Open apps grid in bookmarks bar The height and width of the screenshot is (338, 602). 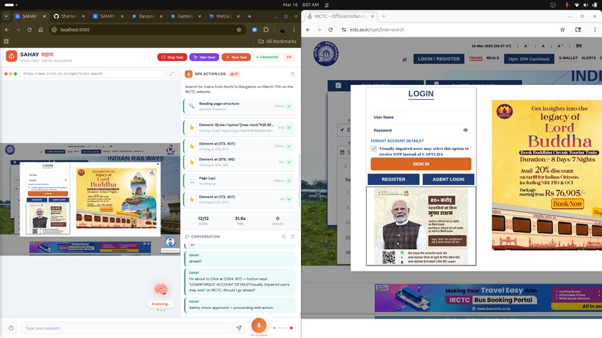6,41
